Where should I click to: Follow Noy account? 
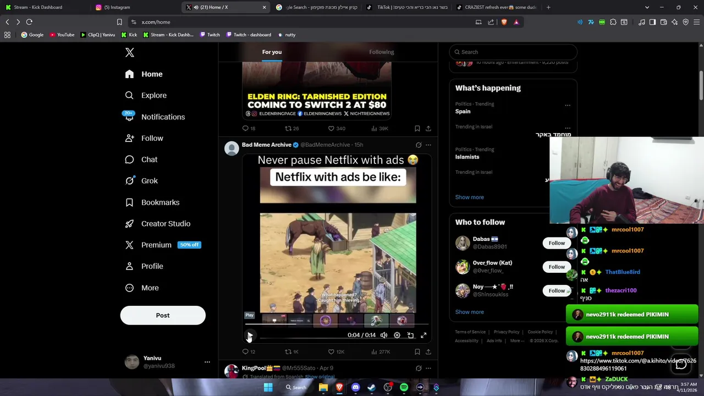[x=557, y=290]
